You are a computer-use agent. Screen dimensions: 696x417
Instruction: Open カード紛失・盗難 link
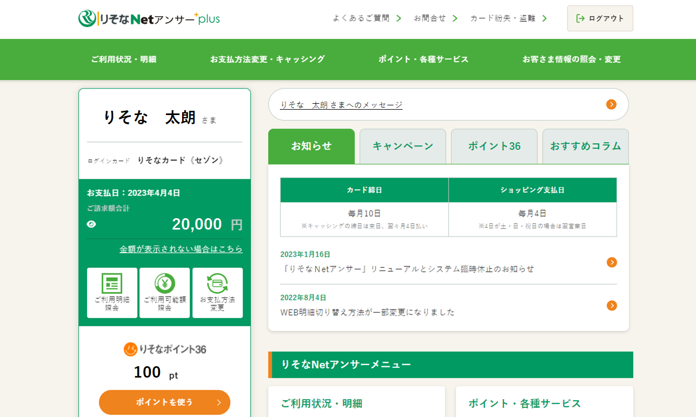coord(503,18)
